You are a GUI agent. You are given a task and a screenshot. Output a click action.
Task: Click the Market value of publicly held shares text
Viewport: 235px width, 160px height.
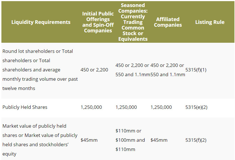pos(40,140)
